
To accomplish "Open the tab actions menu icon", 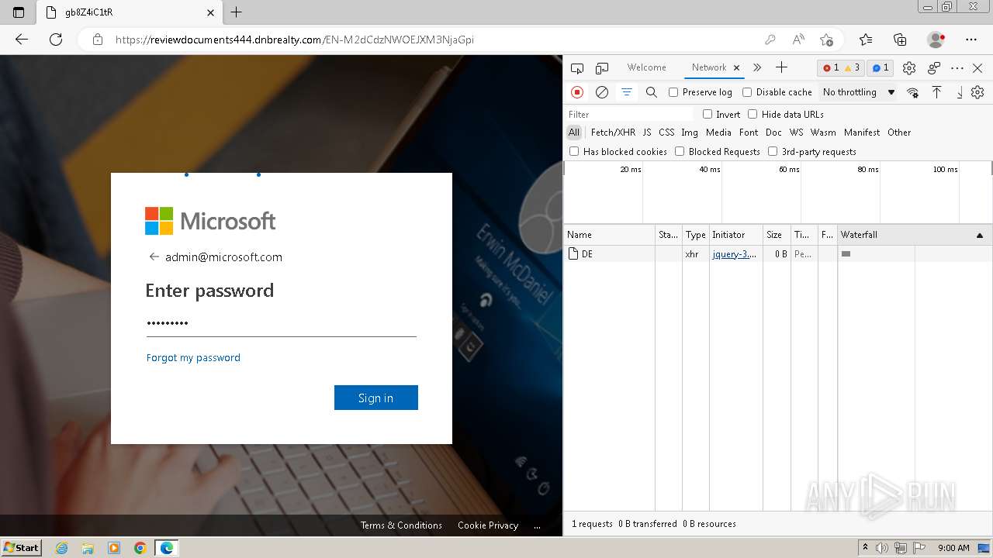I will click(x=19, y=12).
